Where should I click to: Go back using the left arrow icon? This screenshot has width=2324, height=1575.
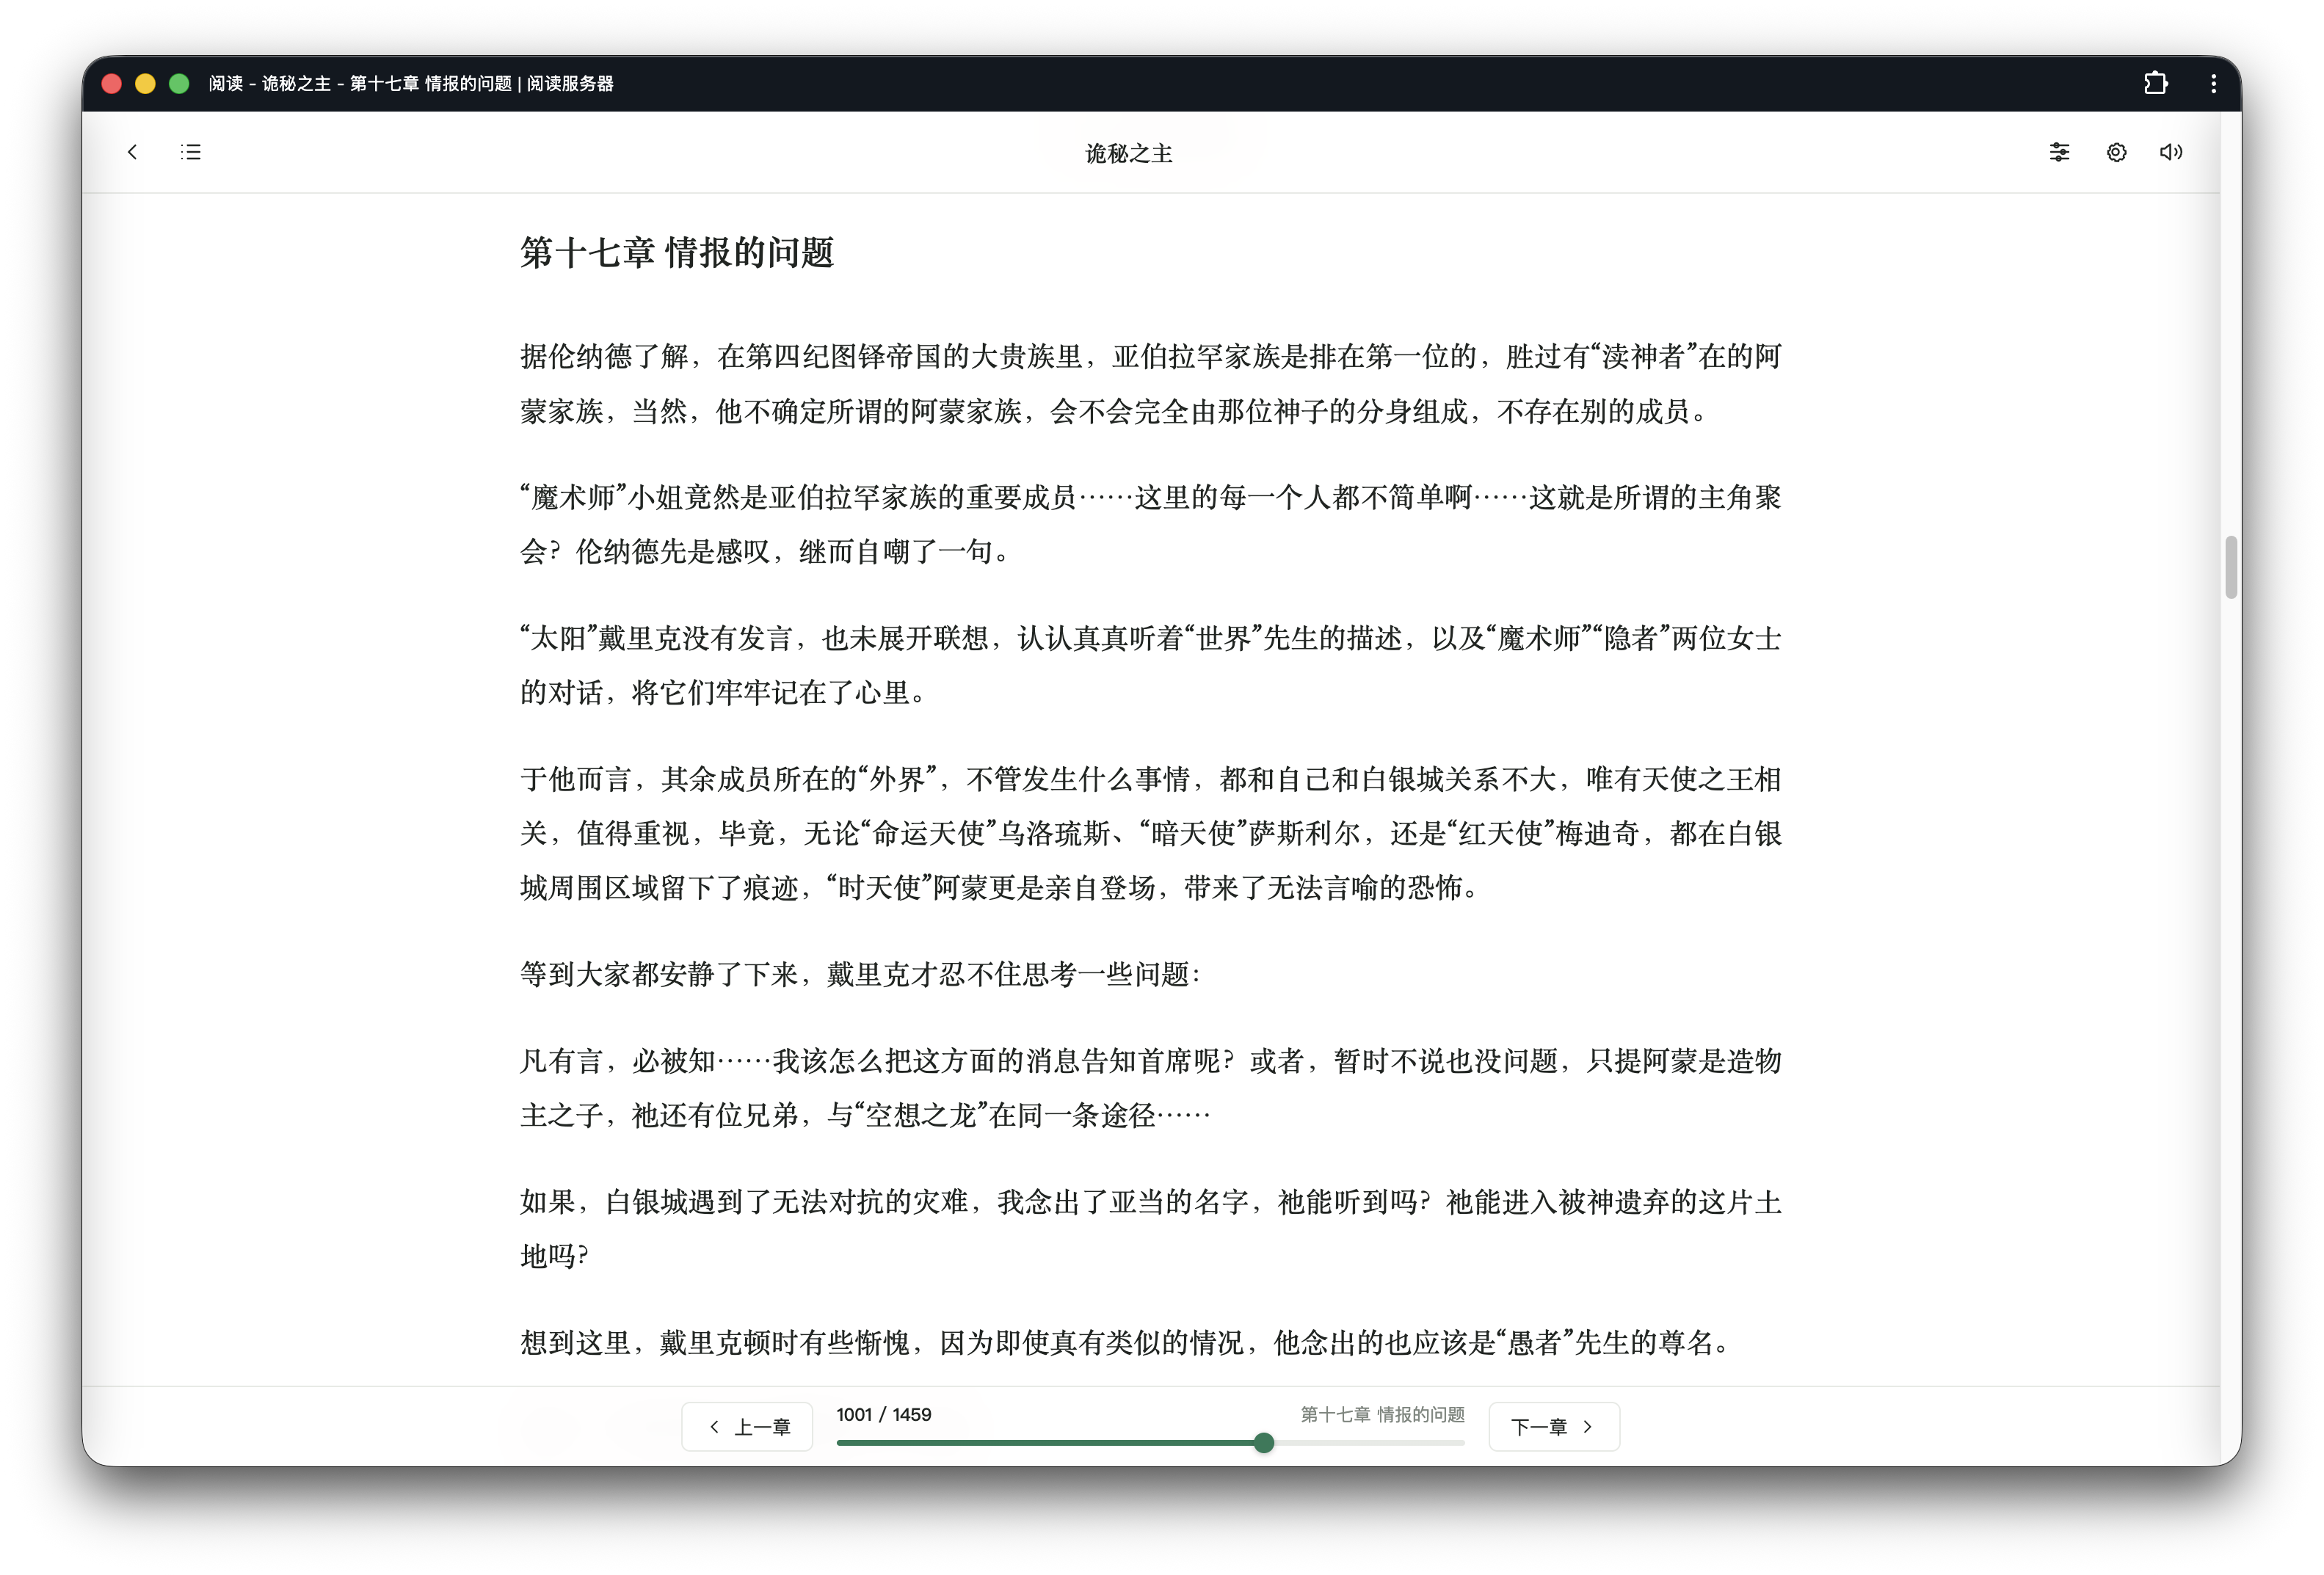[x=132, y=152]
